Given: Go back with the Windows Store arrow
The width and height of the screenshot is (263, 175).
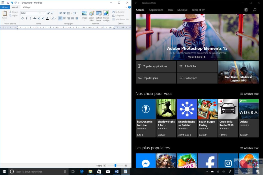Looking at the screenshot, I should (x=136, y=3).
